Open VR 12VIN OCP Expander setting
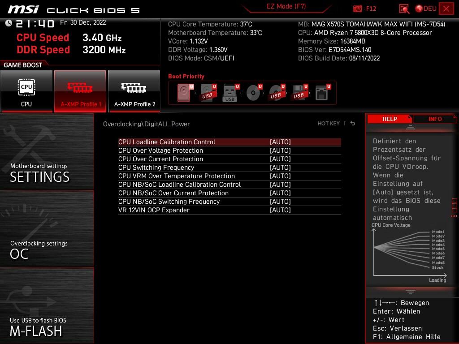Viewport: 459px width, 344px height. (229, 210)
